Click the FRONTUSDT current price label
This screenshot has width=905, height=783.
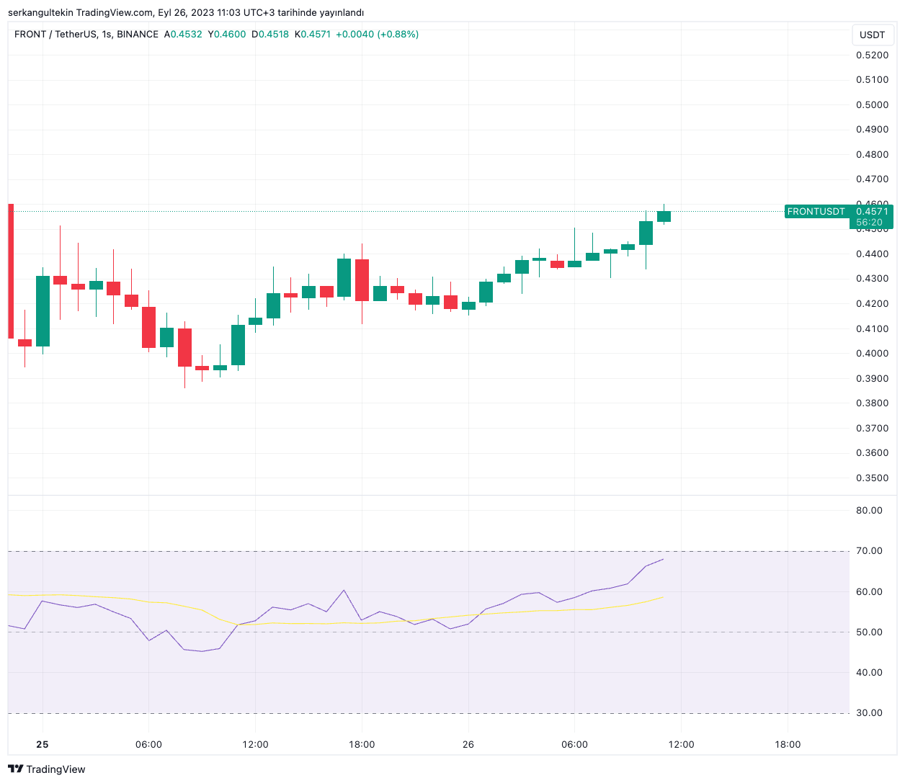(x=816, y=212)
